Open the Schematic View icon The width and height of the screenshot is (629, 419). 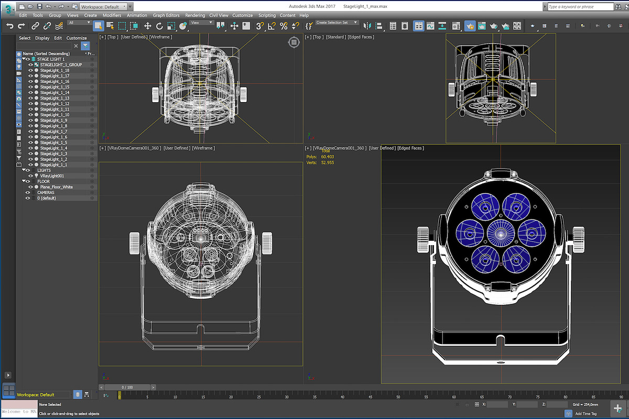coord(442,26)
